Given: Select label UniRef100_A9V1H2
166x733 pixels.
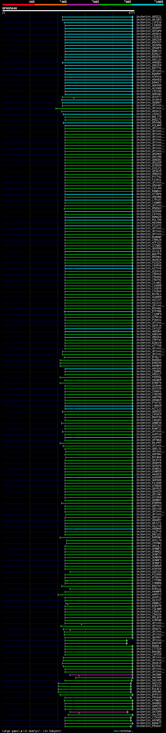Looking at the screenshot, I should pos(149,368).
